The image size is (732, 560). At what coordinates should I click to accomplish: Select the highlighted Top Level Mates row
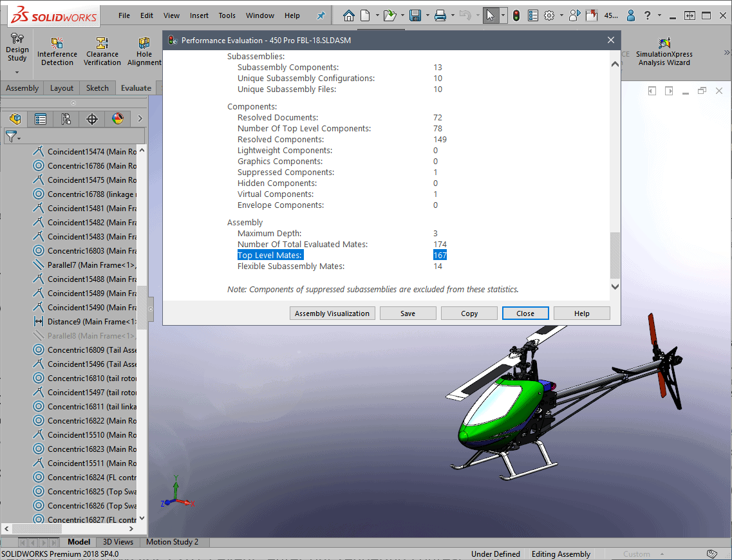(x=343, y=256)
